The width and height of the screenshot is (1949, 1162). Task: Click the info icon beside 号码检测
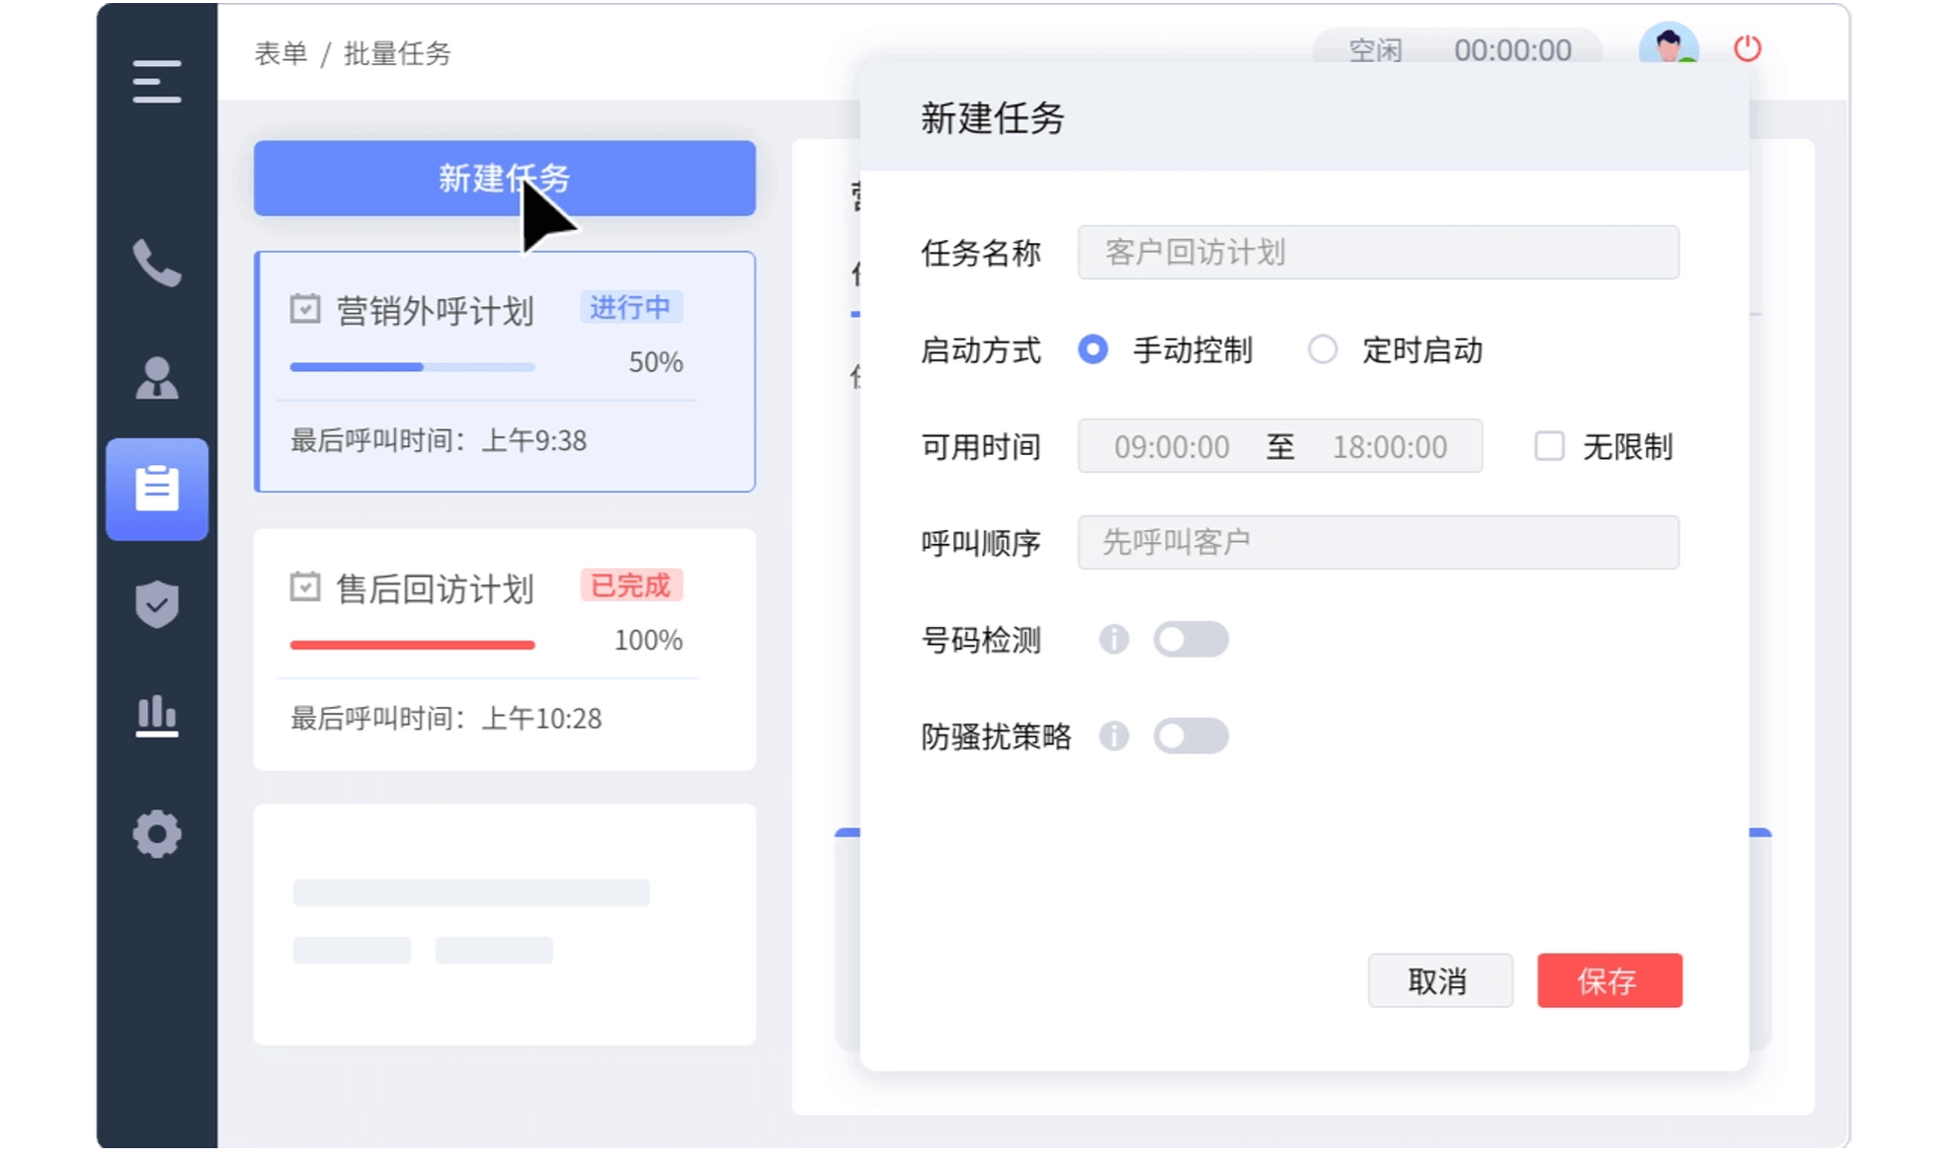(x=1113, y=640)
